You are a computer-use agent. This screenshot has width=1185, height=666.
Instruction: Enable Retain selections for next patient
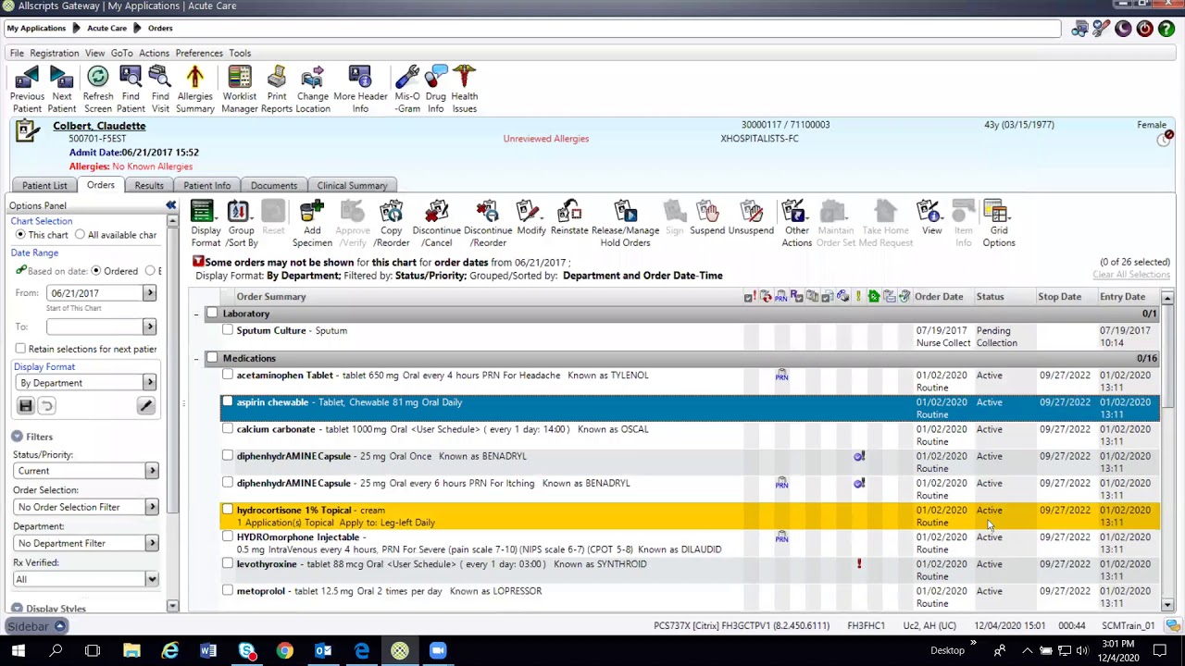coord(20,349)
